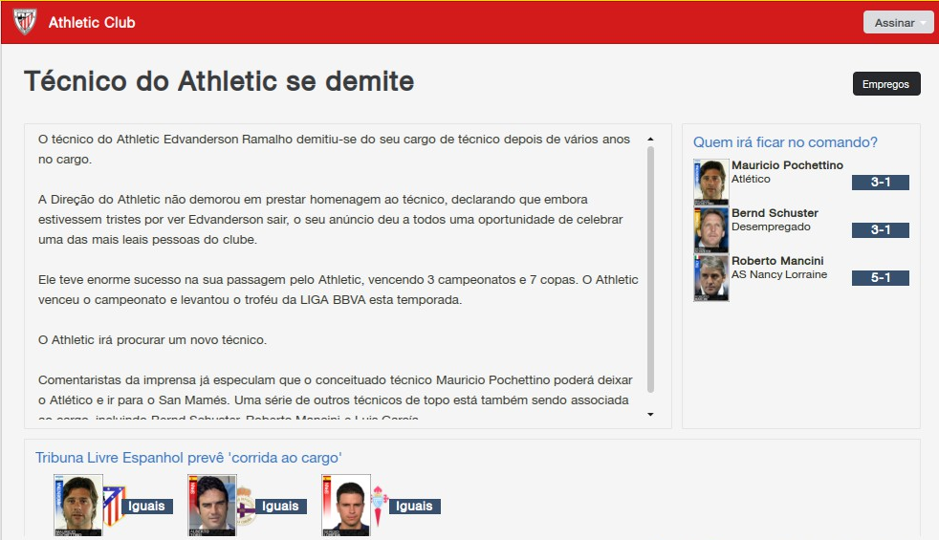Open 'Quem irá ficar no comando?' link
Screen dimensions: 939x540
coord(785,141)
